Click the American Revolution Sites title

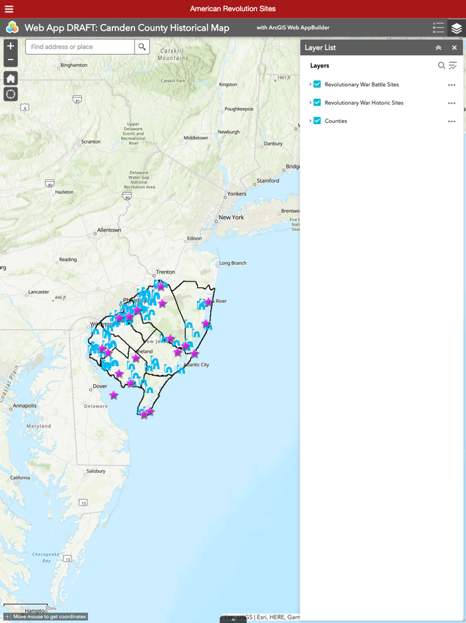pyautogui.click(x=233, y=9)
